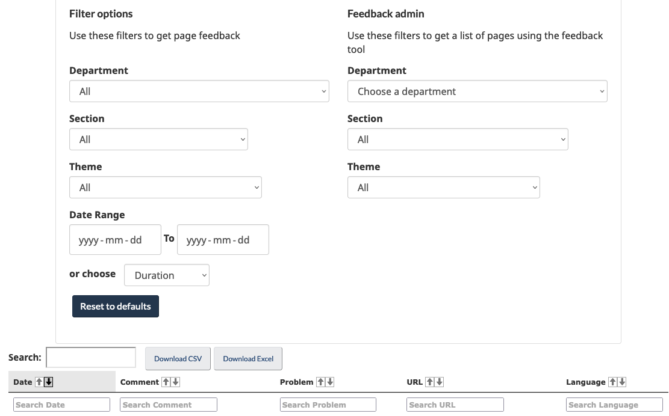Open the Department dropdown under Filter options
Viewport: 669px width, 416px height.
(199, 91)
